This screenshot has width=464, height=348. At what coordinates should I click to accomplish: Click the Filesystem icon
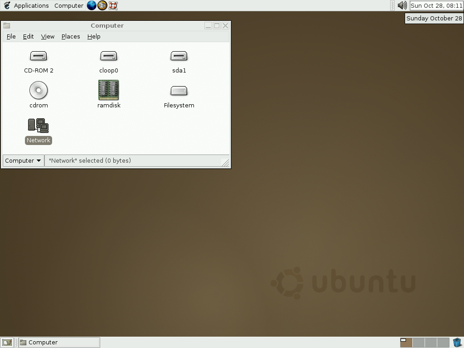click(x=179, y=91)
